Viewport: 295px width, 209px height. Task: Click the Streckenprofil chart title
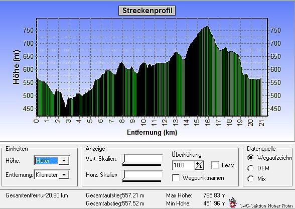tap(147, 11)
